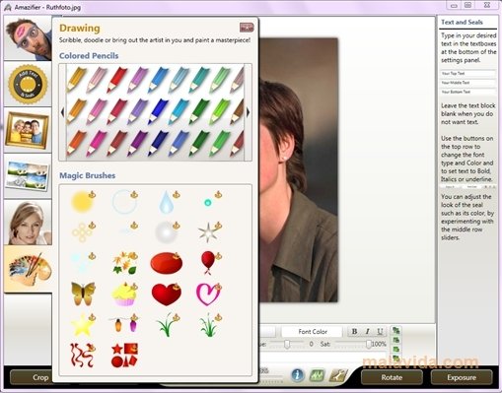502x393 pixels.
Task: Pick the autumn leaves magic brush
Action: click(x=124, y=263)
